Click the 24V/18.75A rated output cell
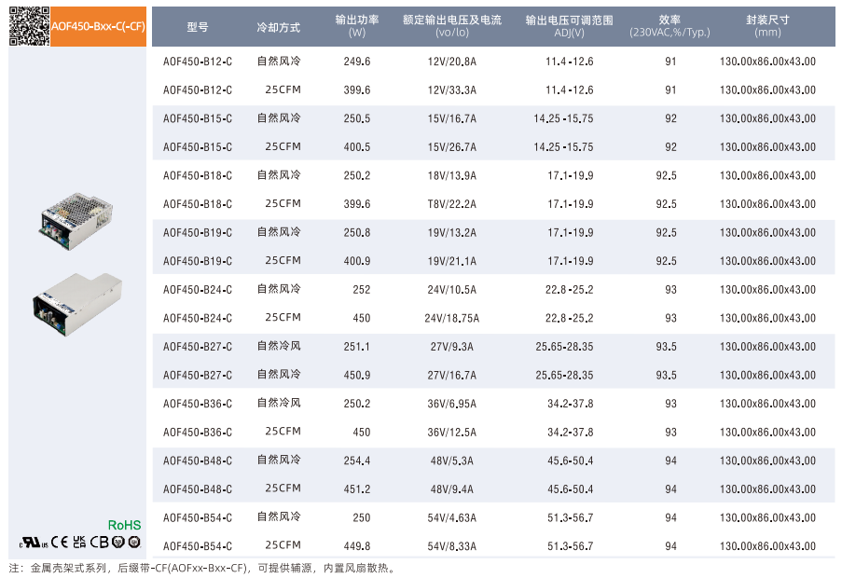Viewport: 842px width, 578px height. (x=451, y=318)
